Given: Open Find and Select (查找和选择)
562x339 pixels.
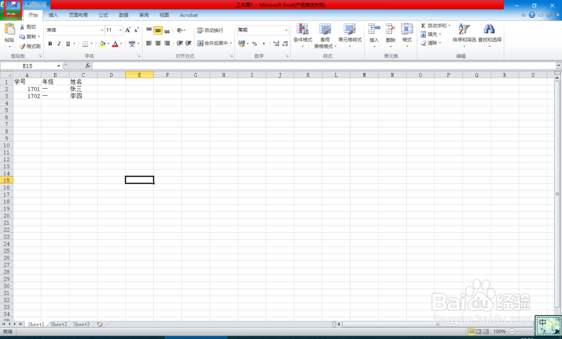Looking at the screenshot, I should 490,35.
